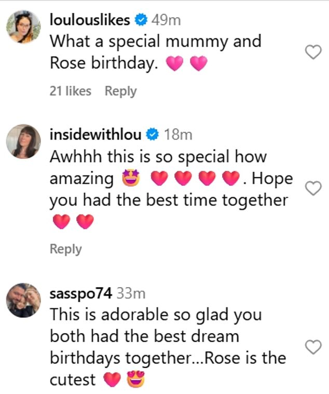Click the 18m timestamp

click(178, 134)
